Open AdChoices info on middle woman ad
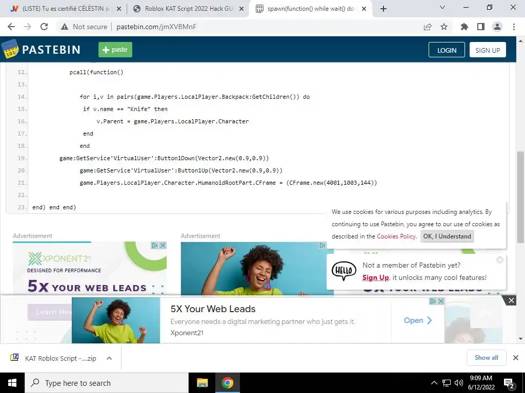This screenshot has width=525, height=393. pos(322,245)
